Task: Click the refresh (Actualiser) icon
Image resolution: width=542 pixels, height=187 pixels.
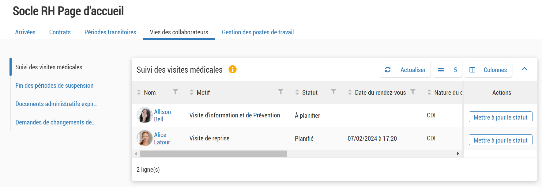Action: click(x=388, y=70)
